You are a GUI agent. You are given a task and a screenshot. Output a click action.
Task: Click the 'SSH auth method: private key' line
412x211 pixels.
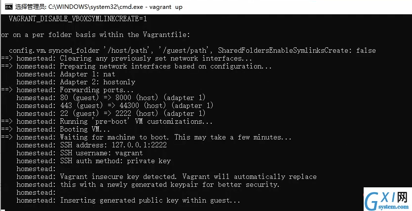coord(94,161)
